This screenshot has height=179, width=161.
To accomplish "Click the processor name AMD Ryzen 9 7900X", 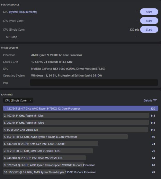I will 57,55.
